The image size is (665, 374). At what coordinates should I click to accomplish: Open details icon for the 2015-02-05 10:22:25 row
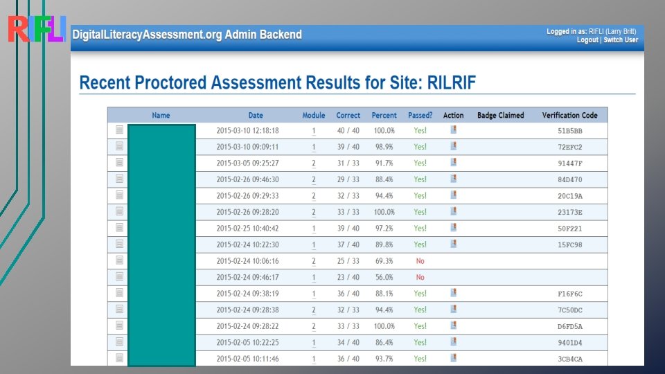120,342
